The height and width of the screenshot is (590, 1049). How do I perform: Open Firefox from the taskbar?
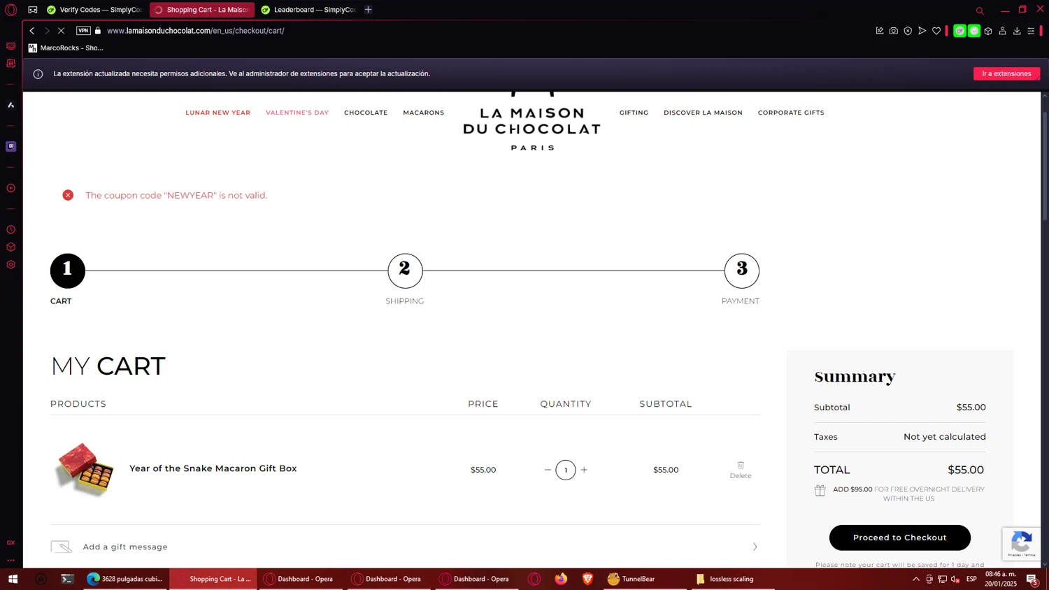coord(561,579)
